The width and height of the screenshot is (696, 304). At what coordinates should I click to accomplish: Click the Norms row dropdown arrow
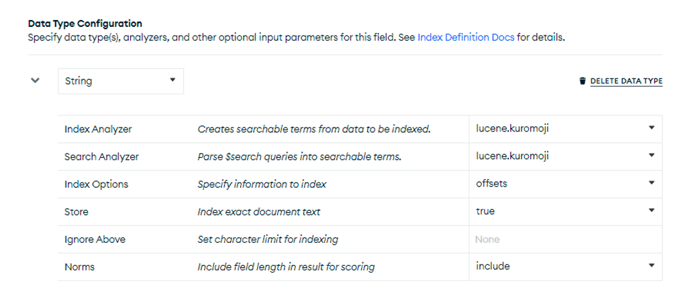(x=651, y=265)
